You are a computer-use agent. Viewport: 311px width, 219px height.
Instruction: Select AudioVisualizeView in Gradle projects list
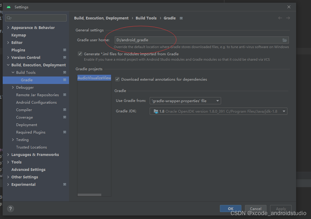[94, 78]
